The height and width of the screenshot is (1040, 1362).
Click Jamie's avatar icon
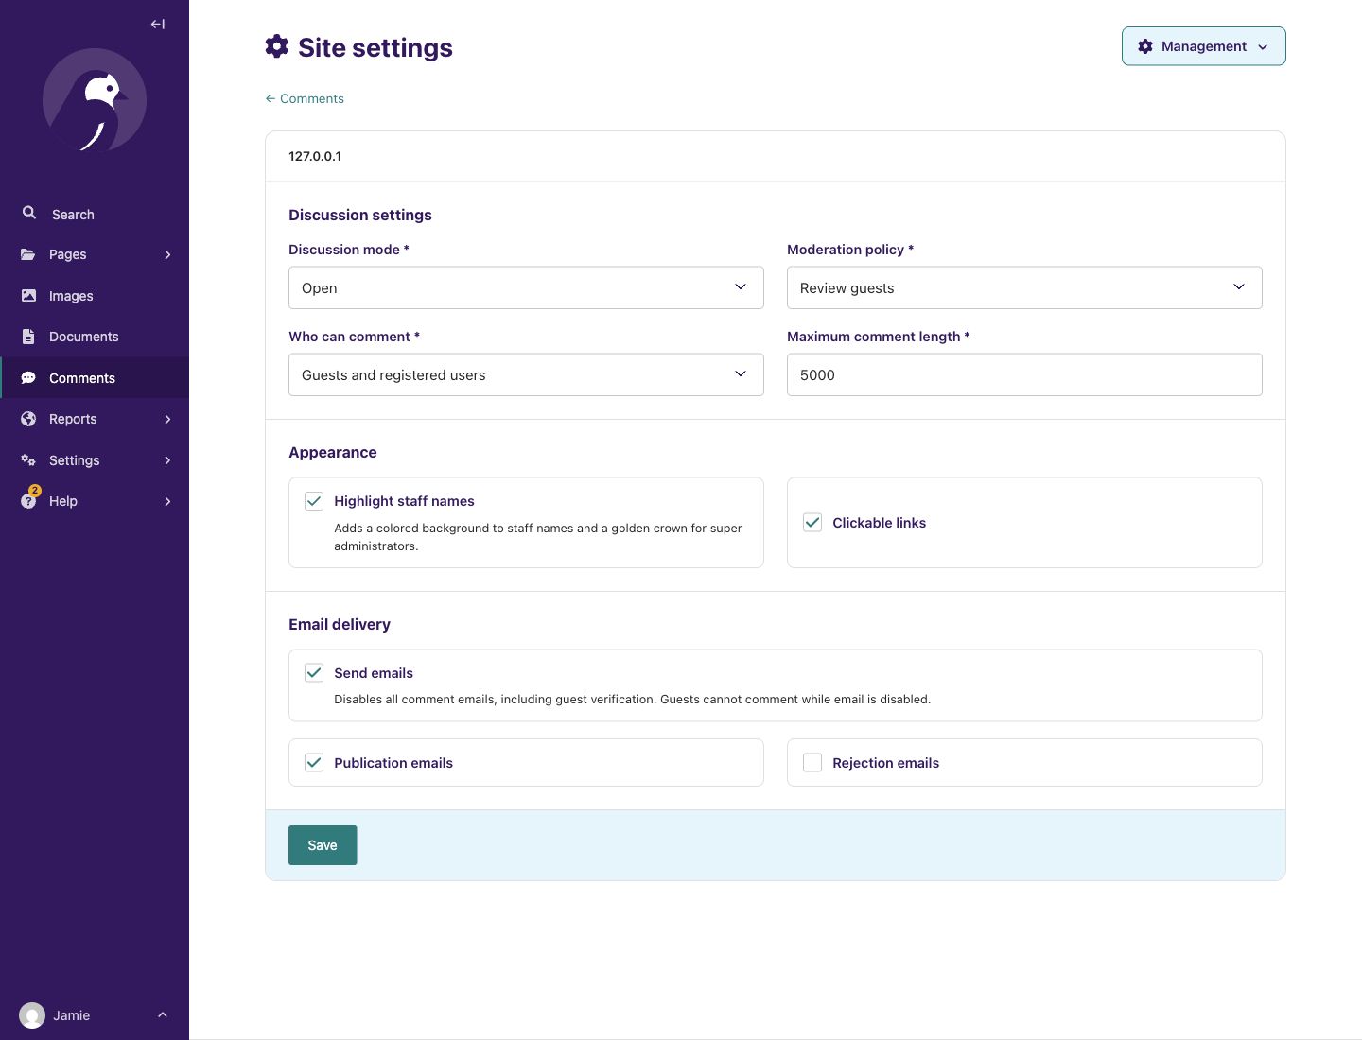coord(32,1015)
